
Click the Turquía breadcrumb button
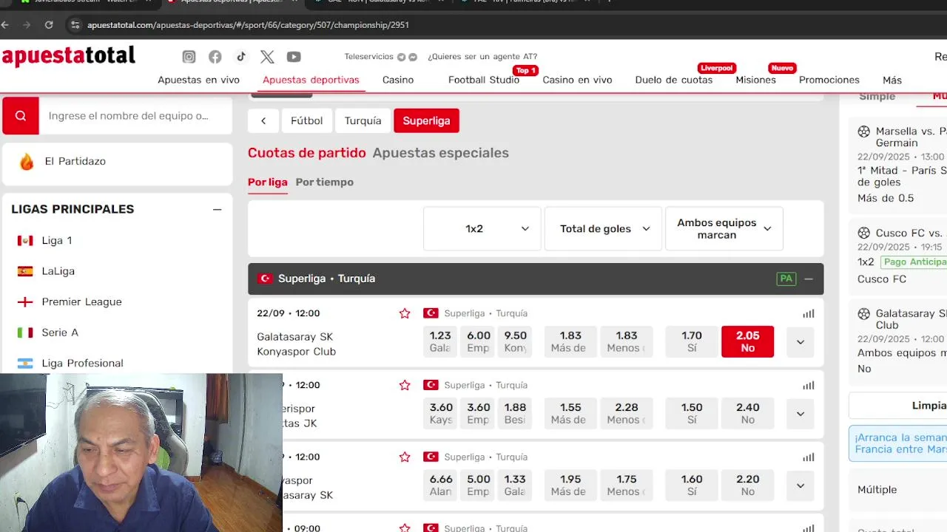tap(363, 120)
